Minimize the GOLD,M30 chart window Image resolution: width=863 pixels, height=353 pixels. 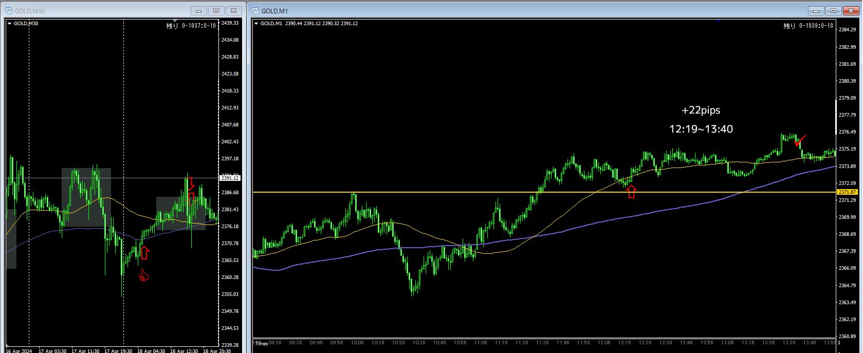point(199,10)
